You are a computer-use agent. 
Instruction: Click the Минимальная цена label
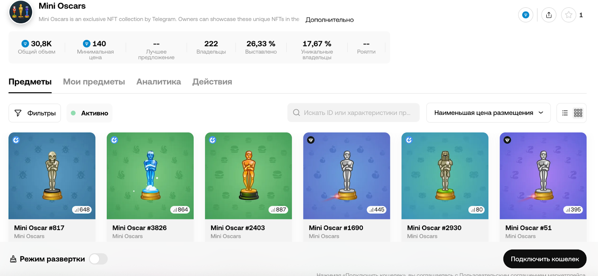pos(95,55)
